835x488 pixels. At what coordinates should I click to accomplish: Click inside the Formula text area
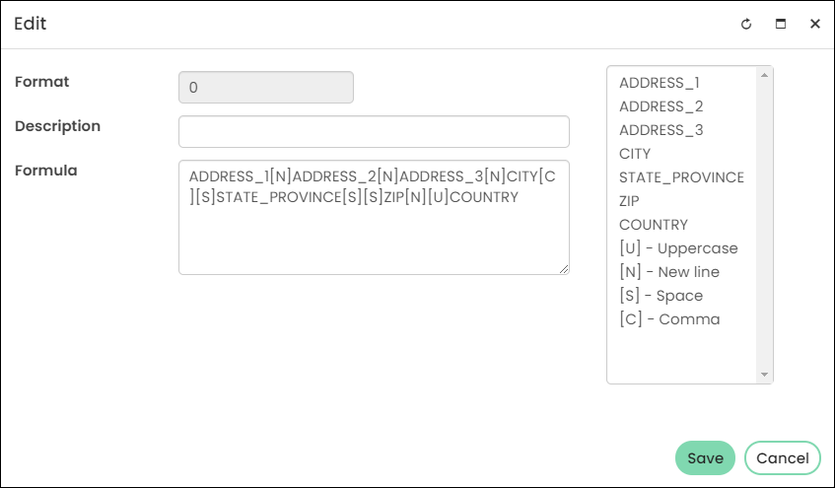click(374, 217)
